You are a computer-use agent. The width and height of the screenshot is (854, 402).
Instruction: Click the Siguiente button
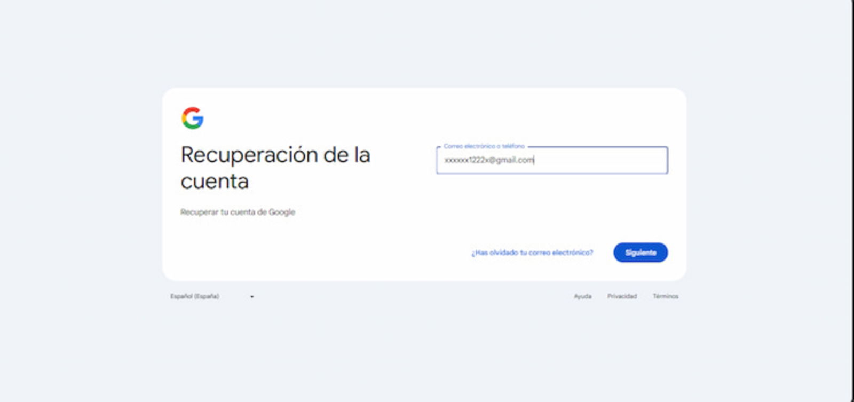640,253
